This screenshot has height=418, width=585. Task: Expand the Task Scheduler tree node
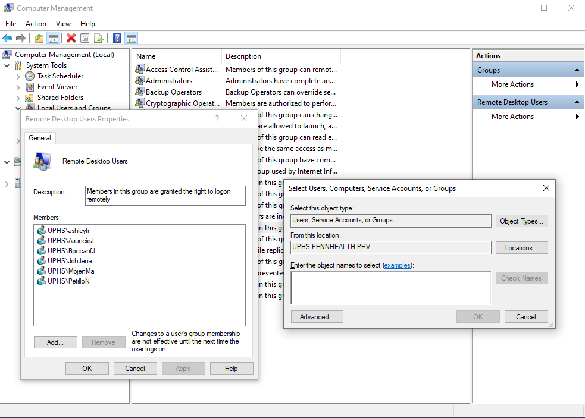click(x=18, y=77)
